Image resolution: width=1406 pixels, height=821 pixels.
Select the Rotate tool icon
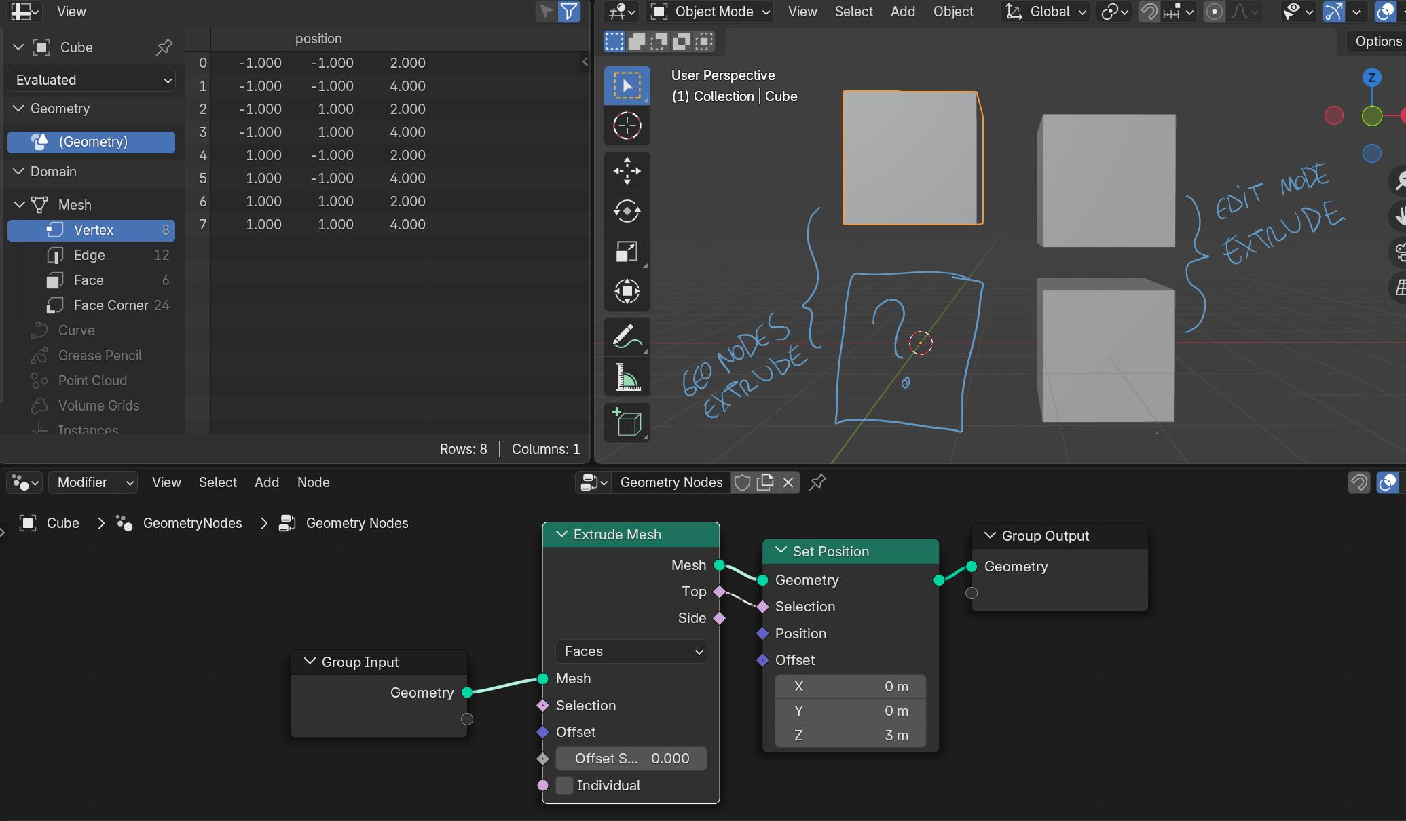tap(627, 211)
